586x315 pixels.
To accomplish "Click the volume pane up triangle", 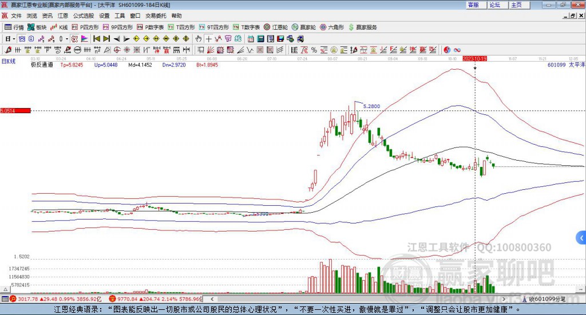I will (x=5, y=289).
